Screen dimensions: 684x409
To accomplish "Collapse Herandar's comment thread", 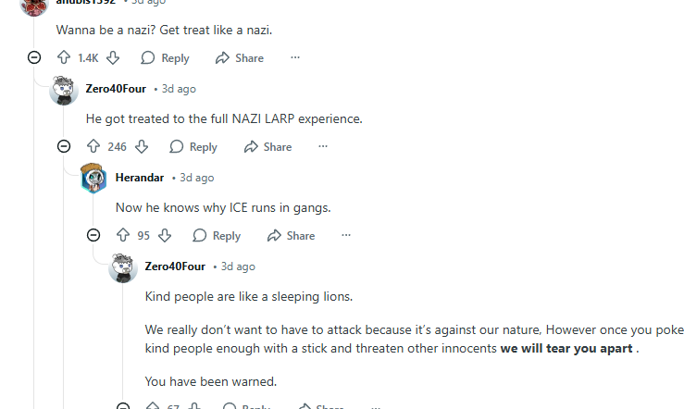I will point(93,235).
